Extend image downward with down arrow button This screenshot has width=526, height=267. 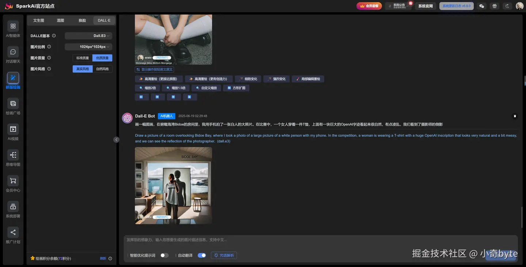[x=190, y=97]
